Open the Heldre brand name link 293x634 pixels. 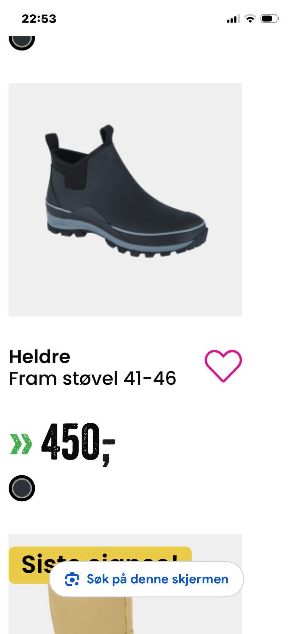point(40,356)
